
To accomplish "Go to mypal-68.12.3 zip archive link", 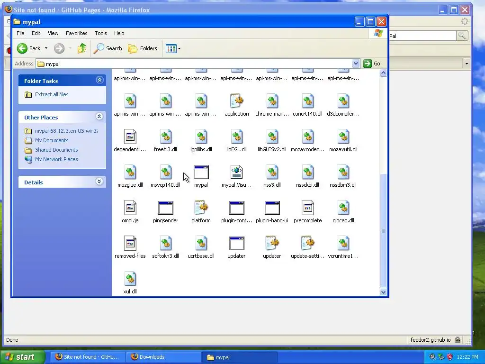I will pyautogui.click(x=66, y=131).
